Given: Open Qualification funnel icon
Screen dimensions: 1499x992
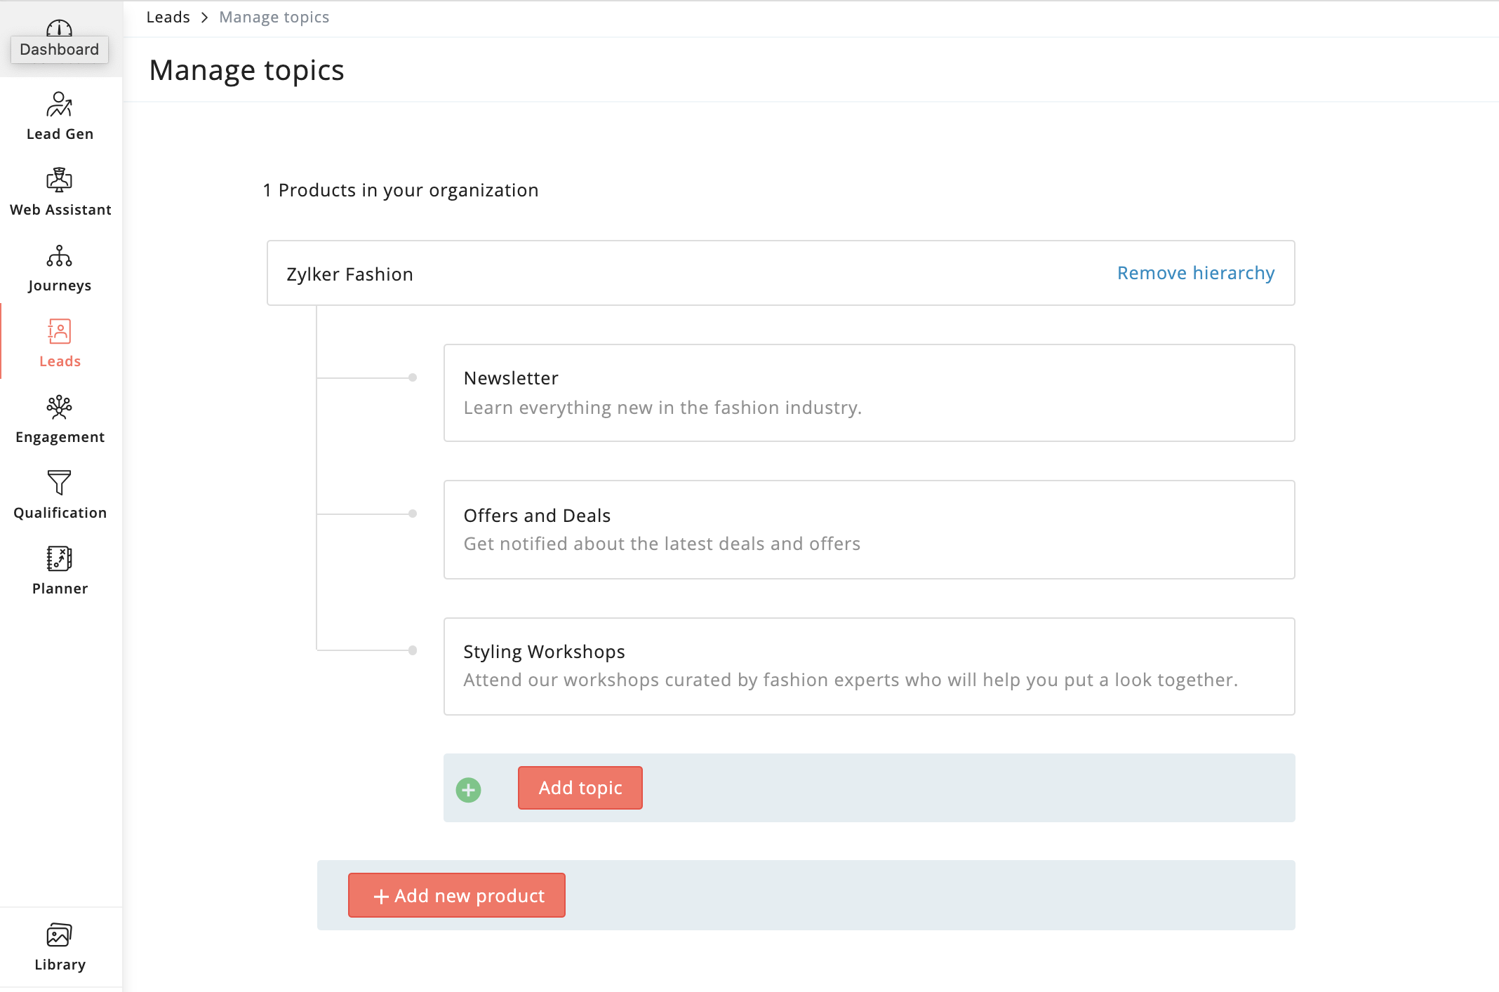Looking at the screenshot, I should [59, 483].
